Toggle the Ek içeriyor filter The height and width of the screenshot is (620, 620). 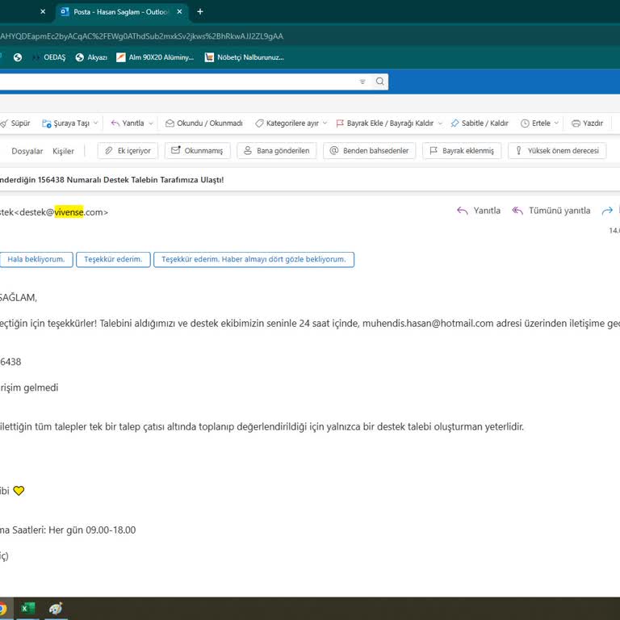click(128, 151)
